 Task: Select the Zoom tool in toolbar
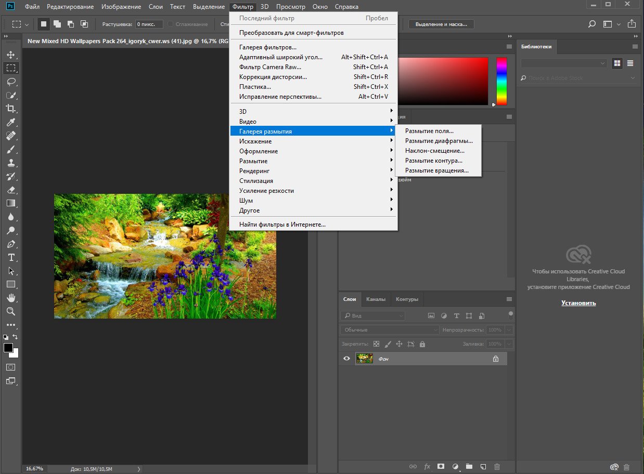point(10,311)
